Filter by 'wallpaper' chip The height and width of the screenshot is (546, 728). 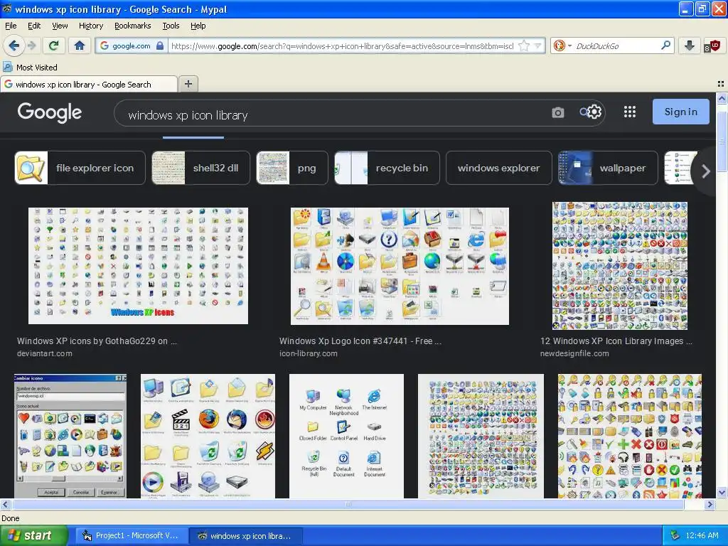pos(608,168)
